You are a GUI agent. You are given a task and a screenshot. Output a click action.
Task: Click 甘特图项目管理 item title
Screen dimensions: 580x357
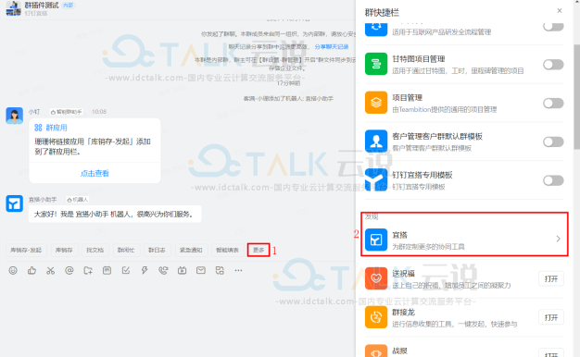click(x=419, y=59)
